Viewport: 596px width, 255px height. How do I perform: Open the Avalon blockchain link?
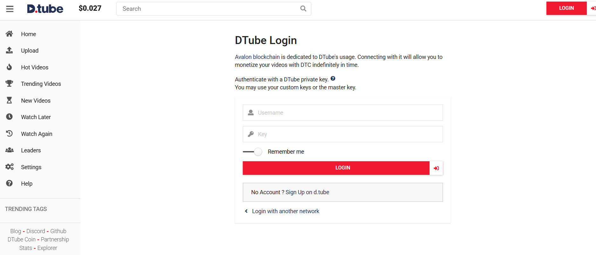pyautogui.click(x=257, y=57)
